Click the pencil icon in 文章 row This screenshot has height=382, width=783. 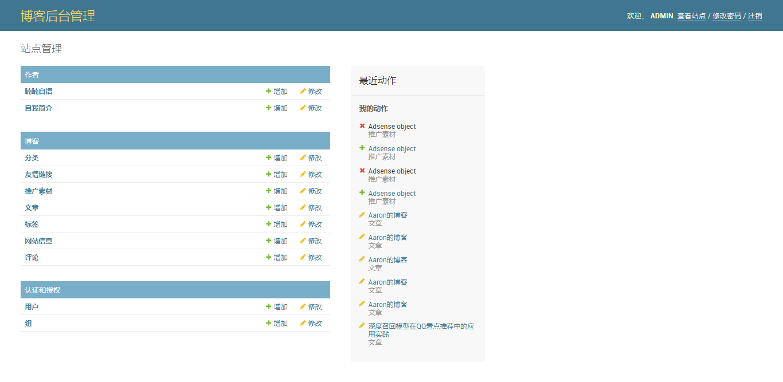pos(303,207)
